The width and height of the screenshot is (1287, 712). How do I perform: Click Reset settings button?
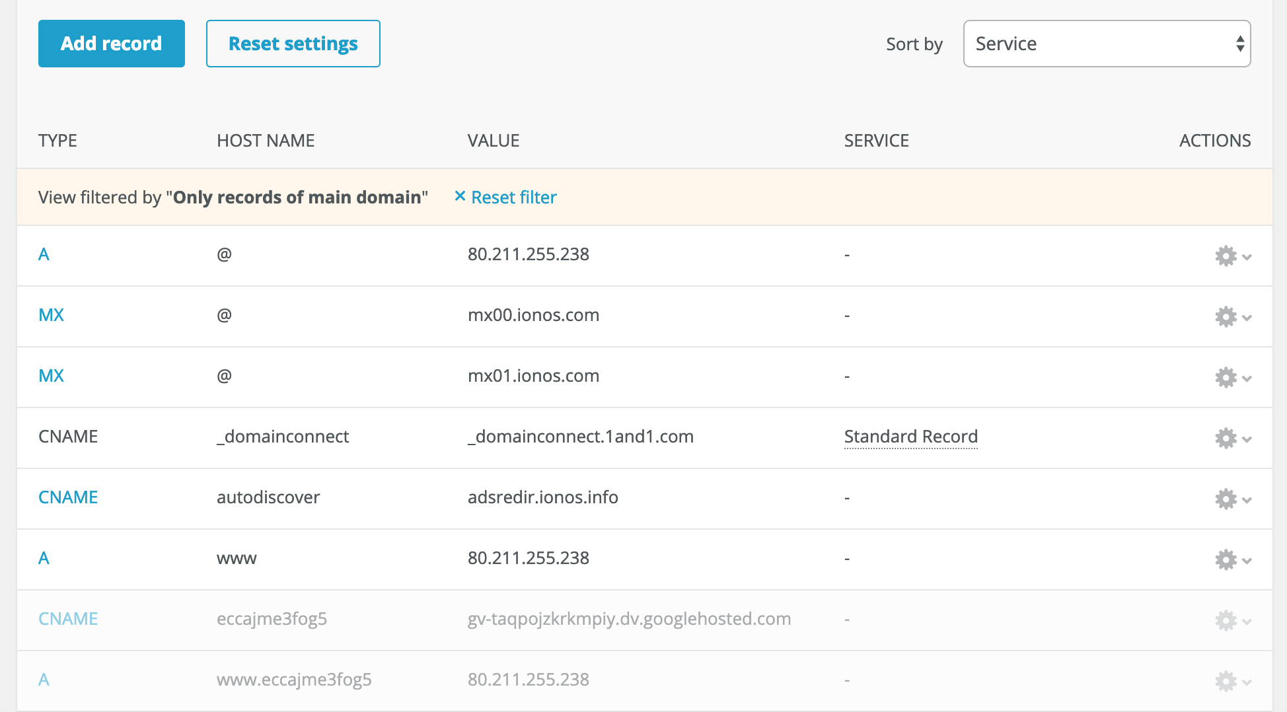pyautogui.click(x=293, y=44)
